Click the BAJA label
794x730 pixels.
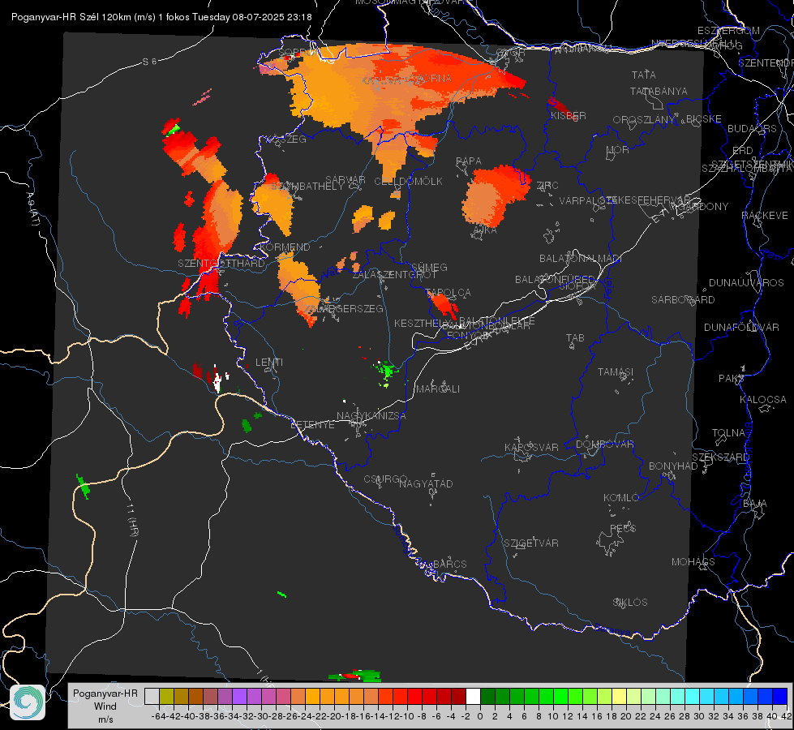pyautogui.click(x=755, y=504)
